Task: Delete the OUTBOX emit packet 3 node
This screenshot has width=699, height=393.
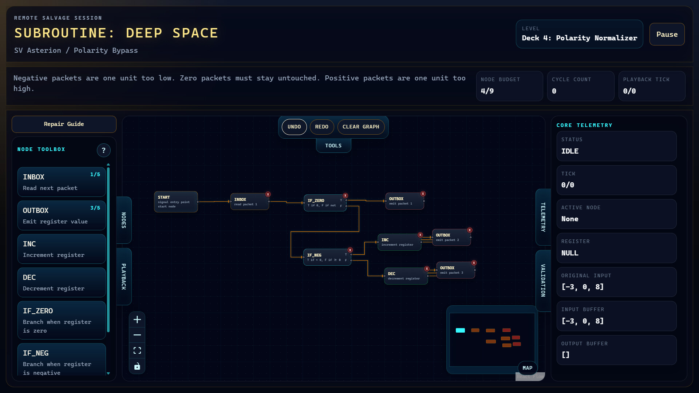Action: 474,263
